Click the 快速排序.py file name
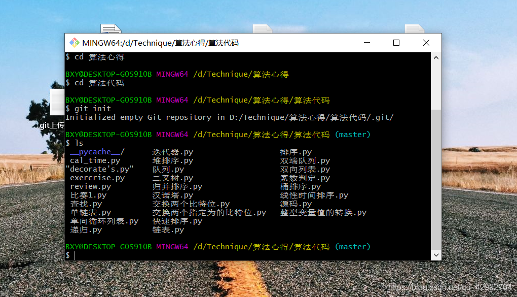The width and height of the screenshot is (517, 297). (x=177, y=221)
